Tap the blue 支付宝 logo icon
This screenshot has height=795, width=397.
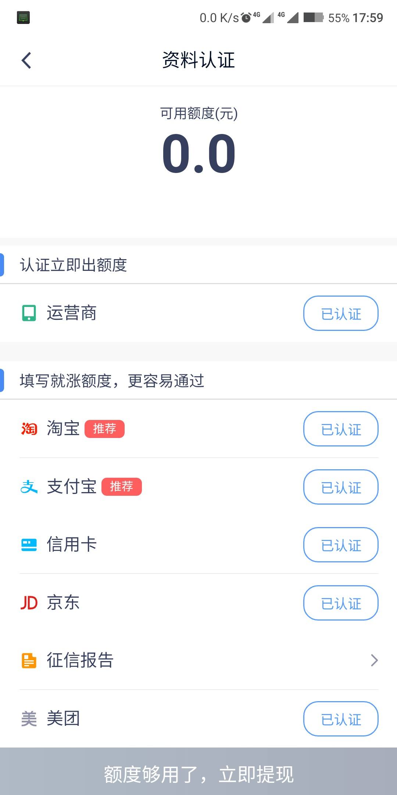pyautogui.click(x=29, y=487)
